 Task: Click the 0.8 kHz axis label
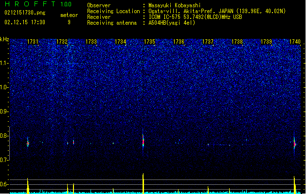pos(4,136)
